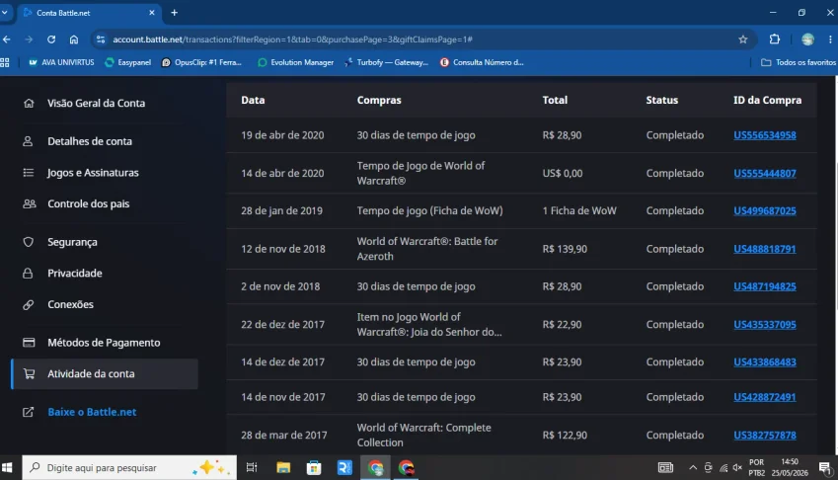Open Detalhes de conta menu item
Screen dimensions: 838x480
pos(90,141)
